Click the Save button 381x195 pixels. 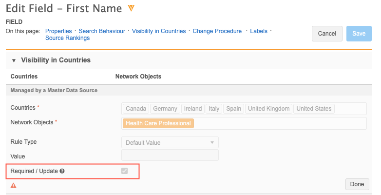coord(359,34)
